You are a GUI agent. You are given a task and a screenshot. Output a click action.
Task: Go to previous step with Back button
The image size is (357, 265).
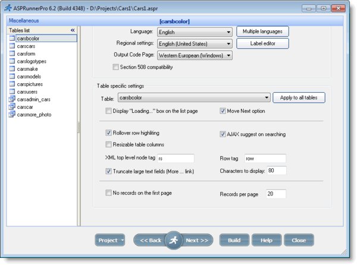(x=151, y=240)
